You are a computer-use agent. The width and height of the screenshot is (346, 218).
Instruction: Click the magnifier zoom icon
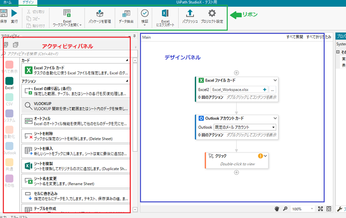(285, 209)
